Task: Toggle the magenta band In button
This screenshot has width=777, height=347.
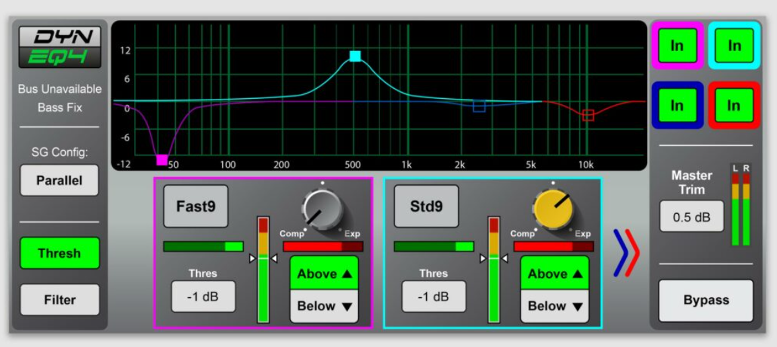Action: [677, 46]
